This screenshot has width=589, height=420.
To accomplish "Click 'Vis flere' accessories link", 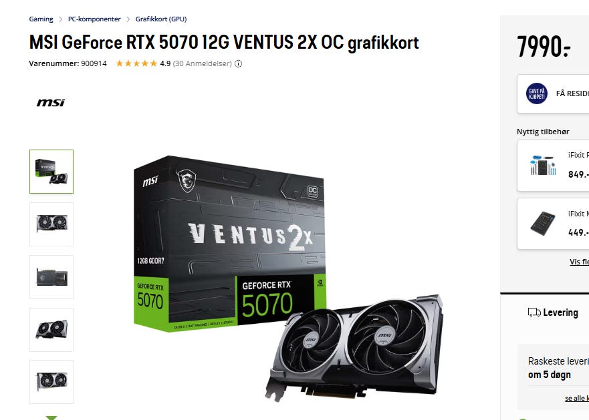I will click(579, 262).
